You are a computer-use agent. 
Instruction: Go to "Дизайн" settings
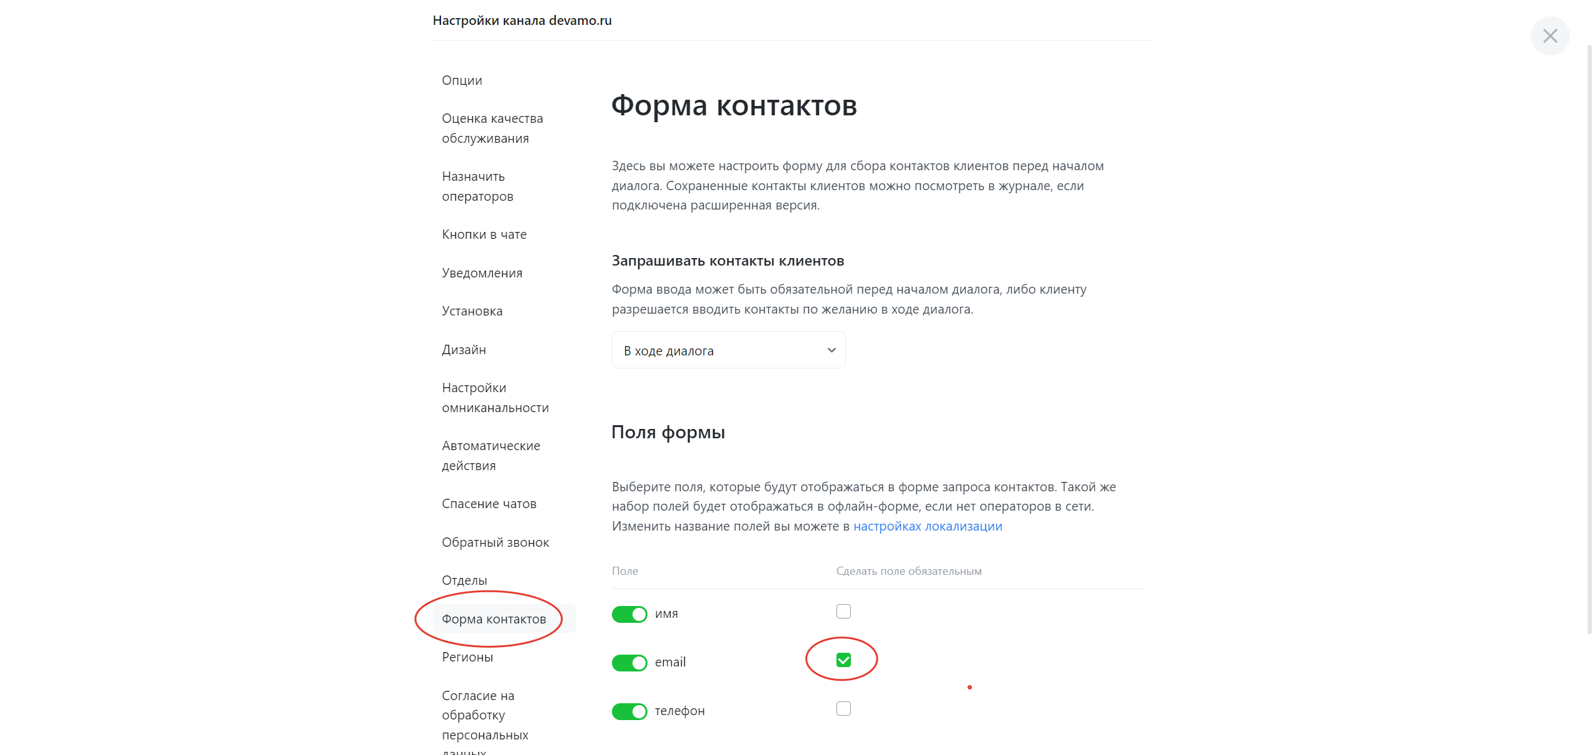(464, 349)
